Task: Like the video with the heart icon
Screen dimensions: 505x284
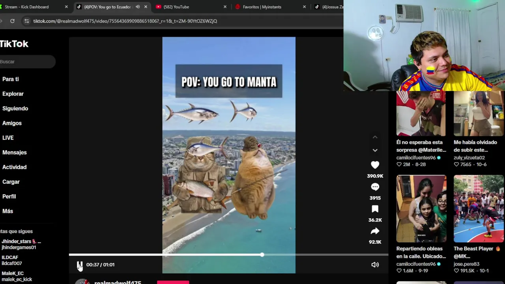Action: pos(375,165)
